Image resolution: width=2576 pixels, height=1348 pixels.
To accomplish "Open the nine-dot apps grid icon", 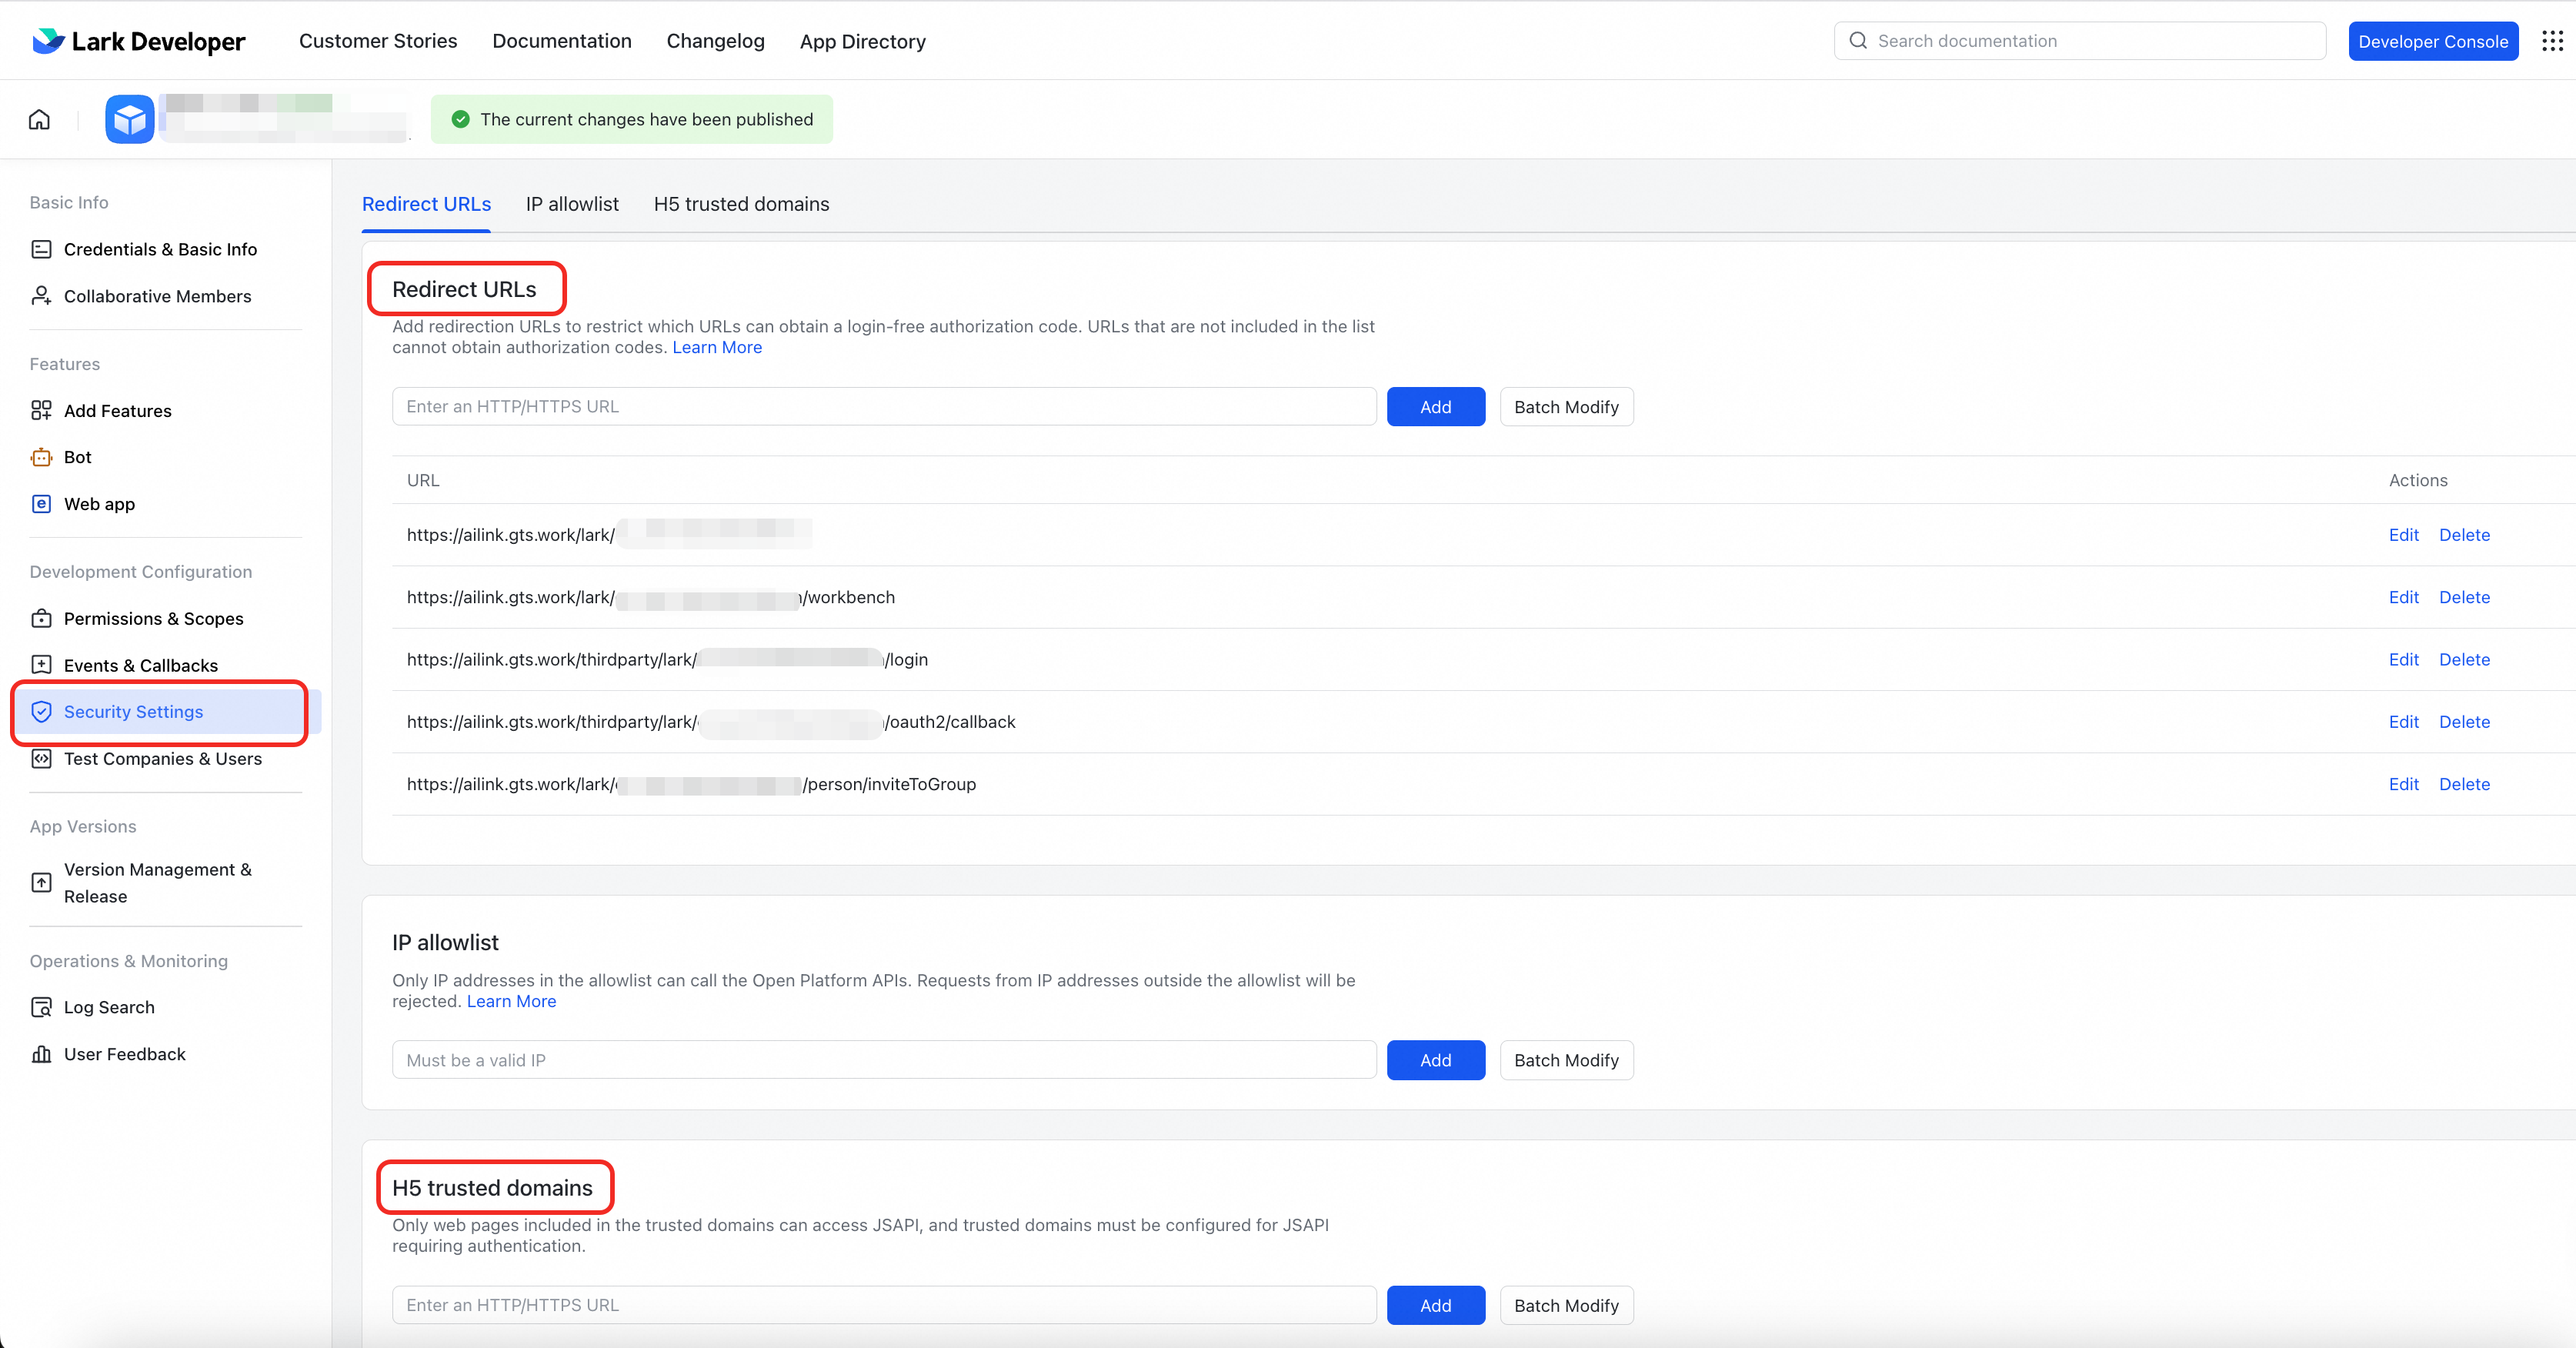I will tap(2552, 41).
